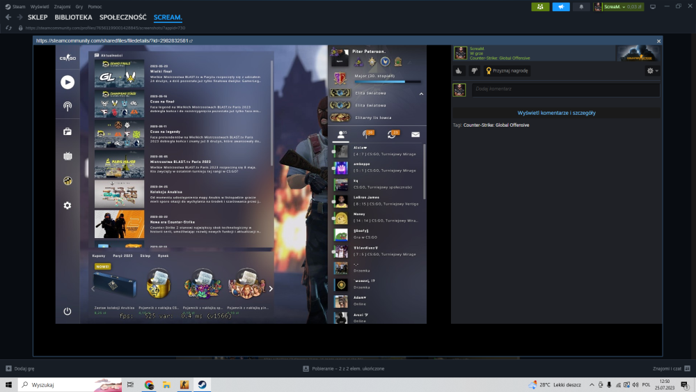The image size is (696, 392).
Task: Open the Paryż 2023 store tab
Action: 122,256
